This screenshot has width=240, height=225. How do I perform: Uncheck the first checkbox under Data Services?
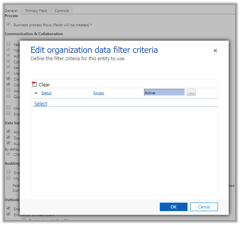pos(8,131)
